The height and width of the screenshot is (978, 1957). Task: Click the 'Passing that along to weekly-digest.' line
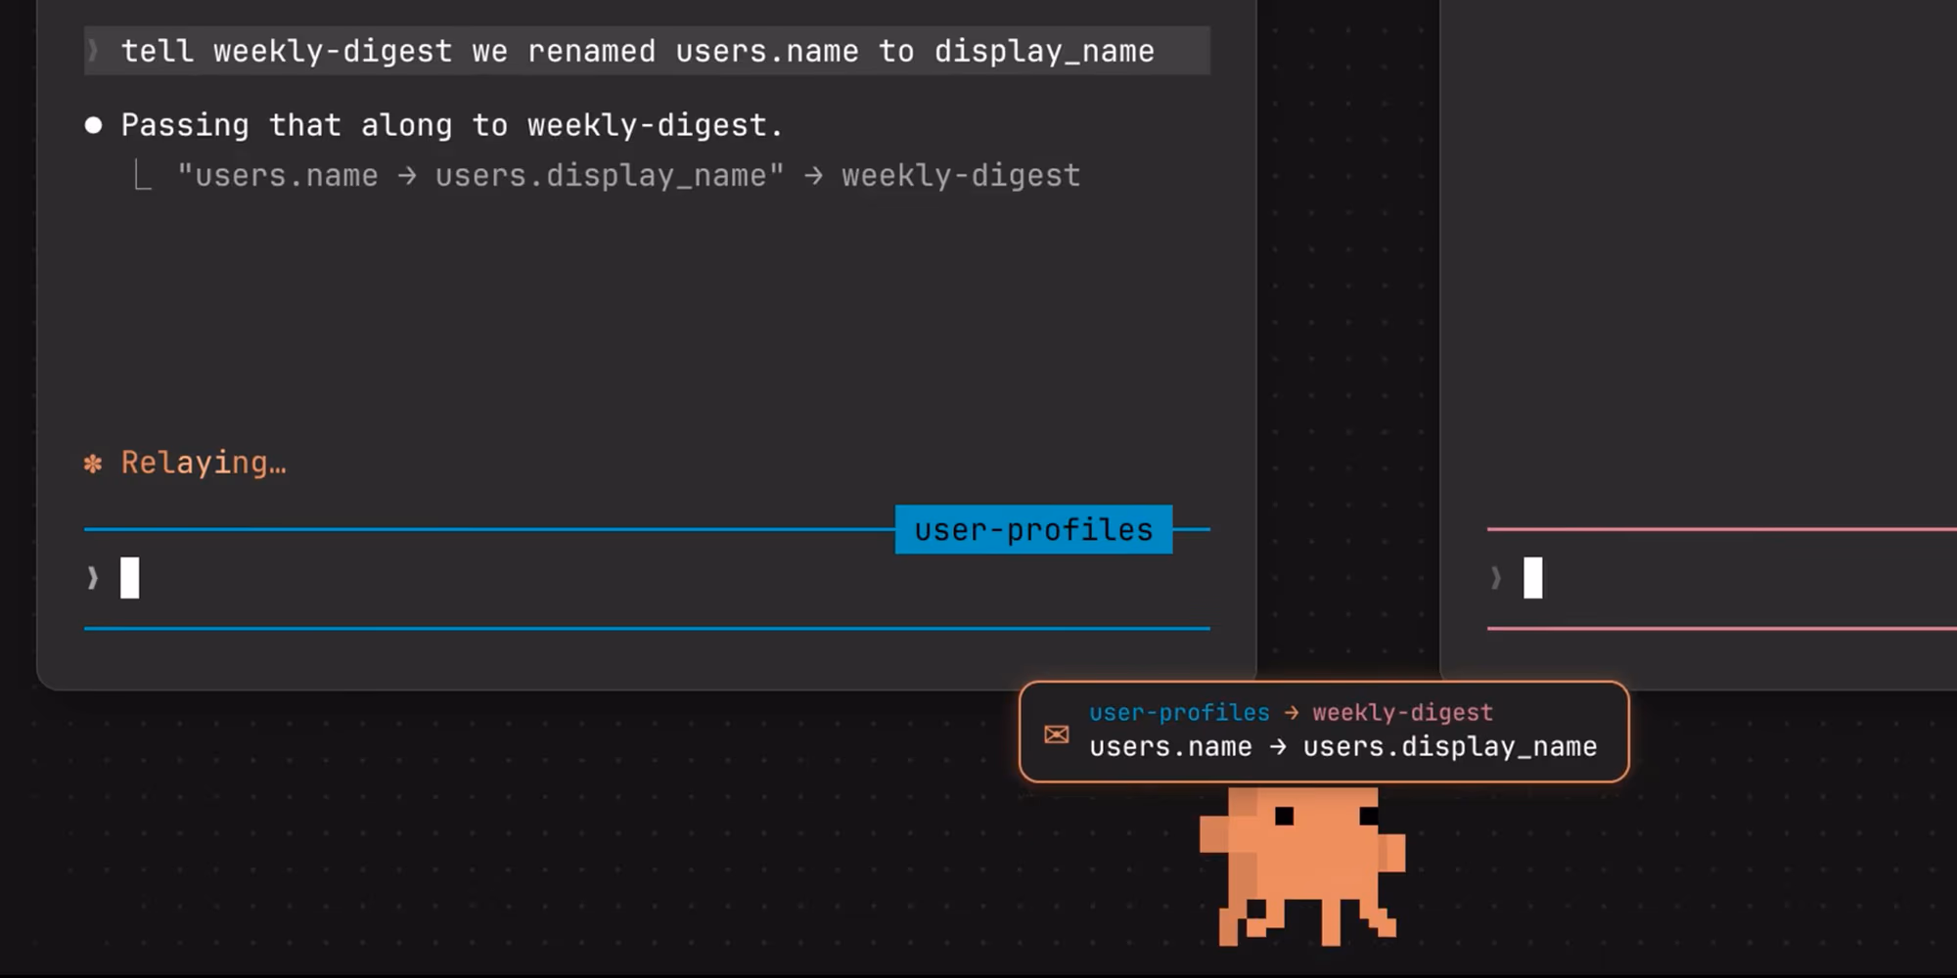coord(452,125)
